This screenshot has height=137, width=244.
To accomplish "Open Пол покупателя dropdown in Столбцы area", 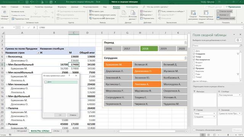I will (x=240, y=95).
